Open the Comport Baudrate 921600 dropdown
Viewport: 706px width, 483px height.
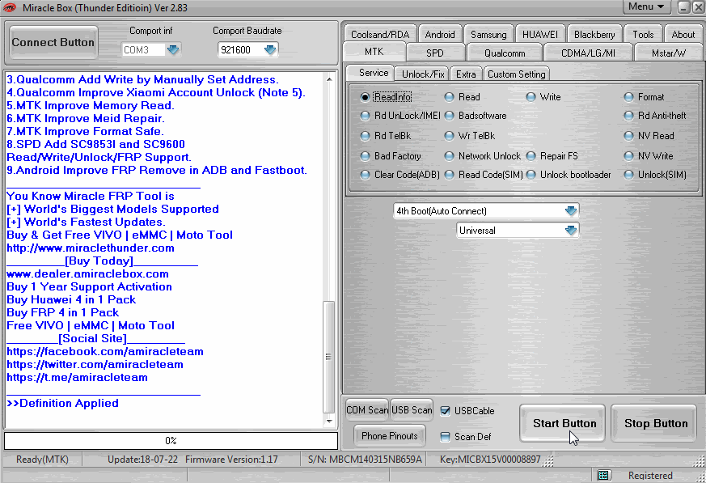270,49
